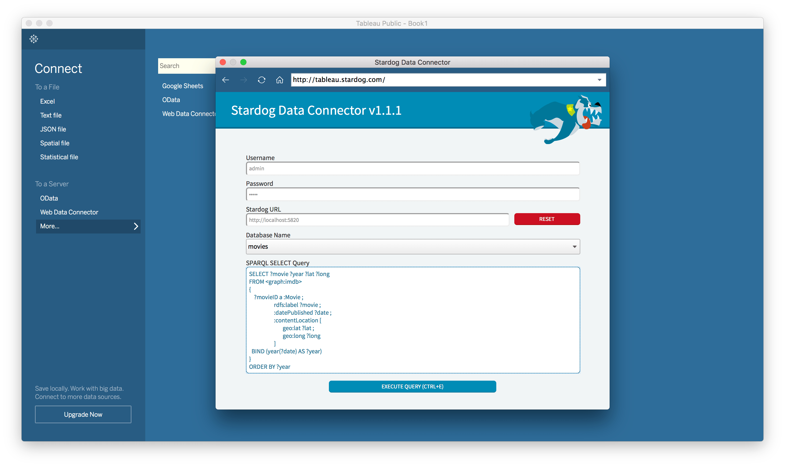Connect to a JSON file
The width and height of the screenshot is (785, 467).
pos(53,129)
